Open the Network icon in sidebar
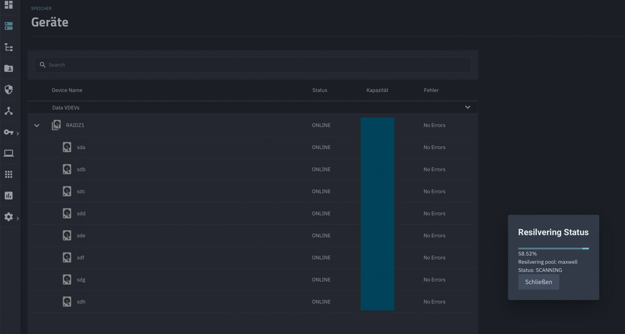The image size is (625, 334). [9, 111]
